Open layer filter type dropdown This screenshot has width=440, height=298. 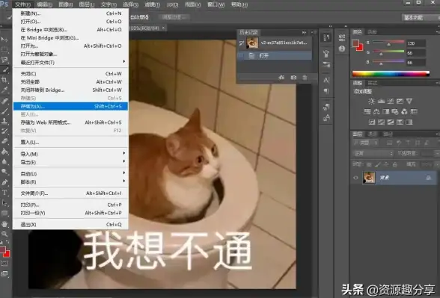(366, 143)
